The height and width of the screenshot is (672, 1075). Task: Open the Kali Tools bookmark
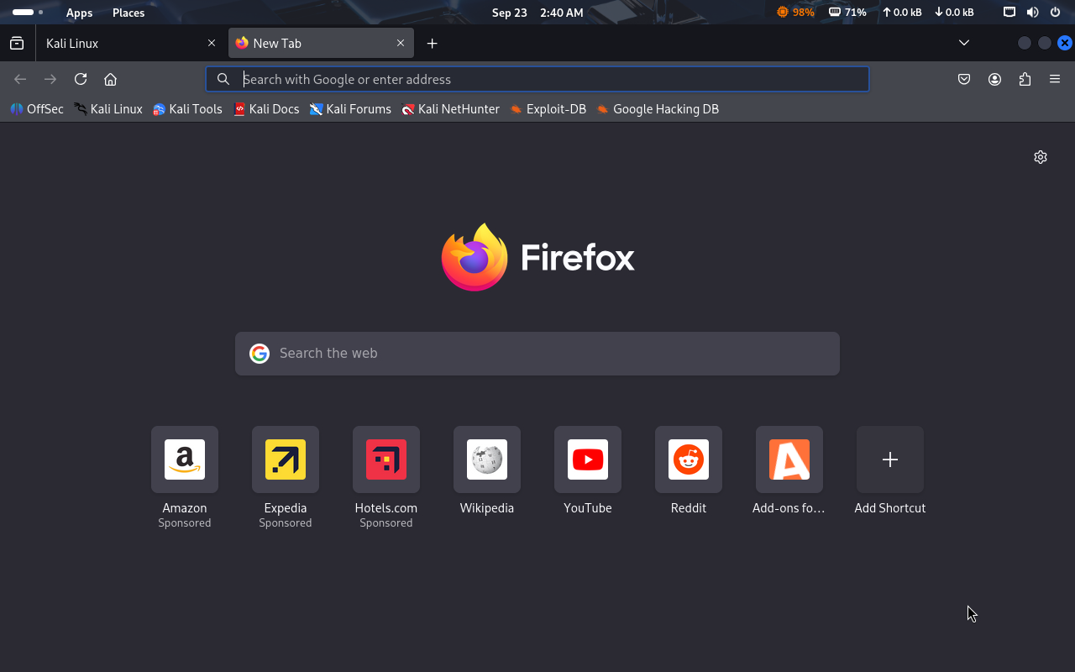tap(187, 109)
